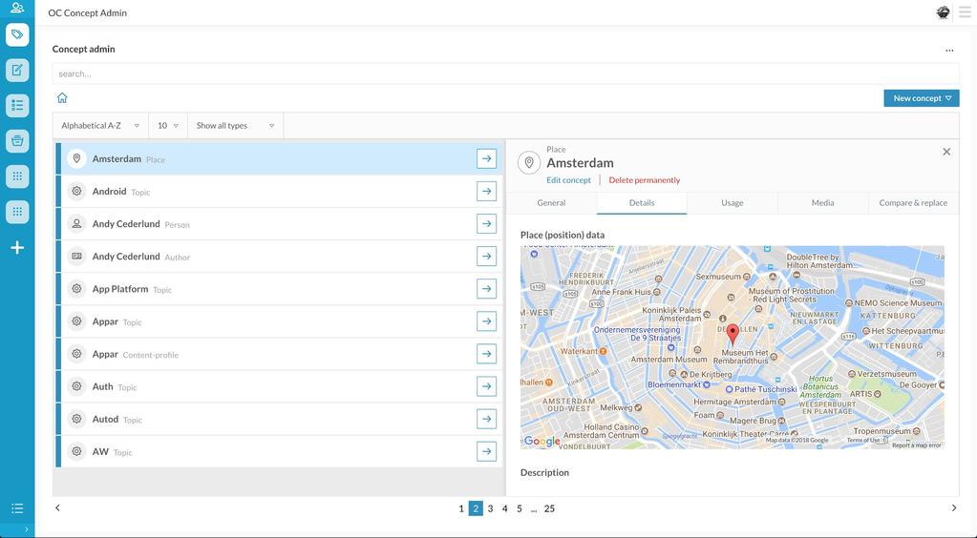Select the Autod Topic row
Viewport: 977px width, 538px height.
click(279, 419)
